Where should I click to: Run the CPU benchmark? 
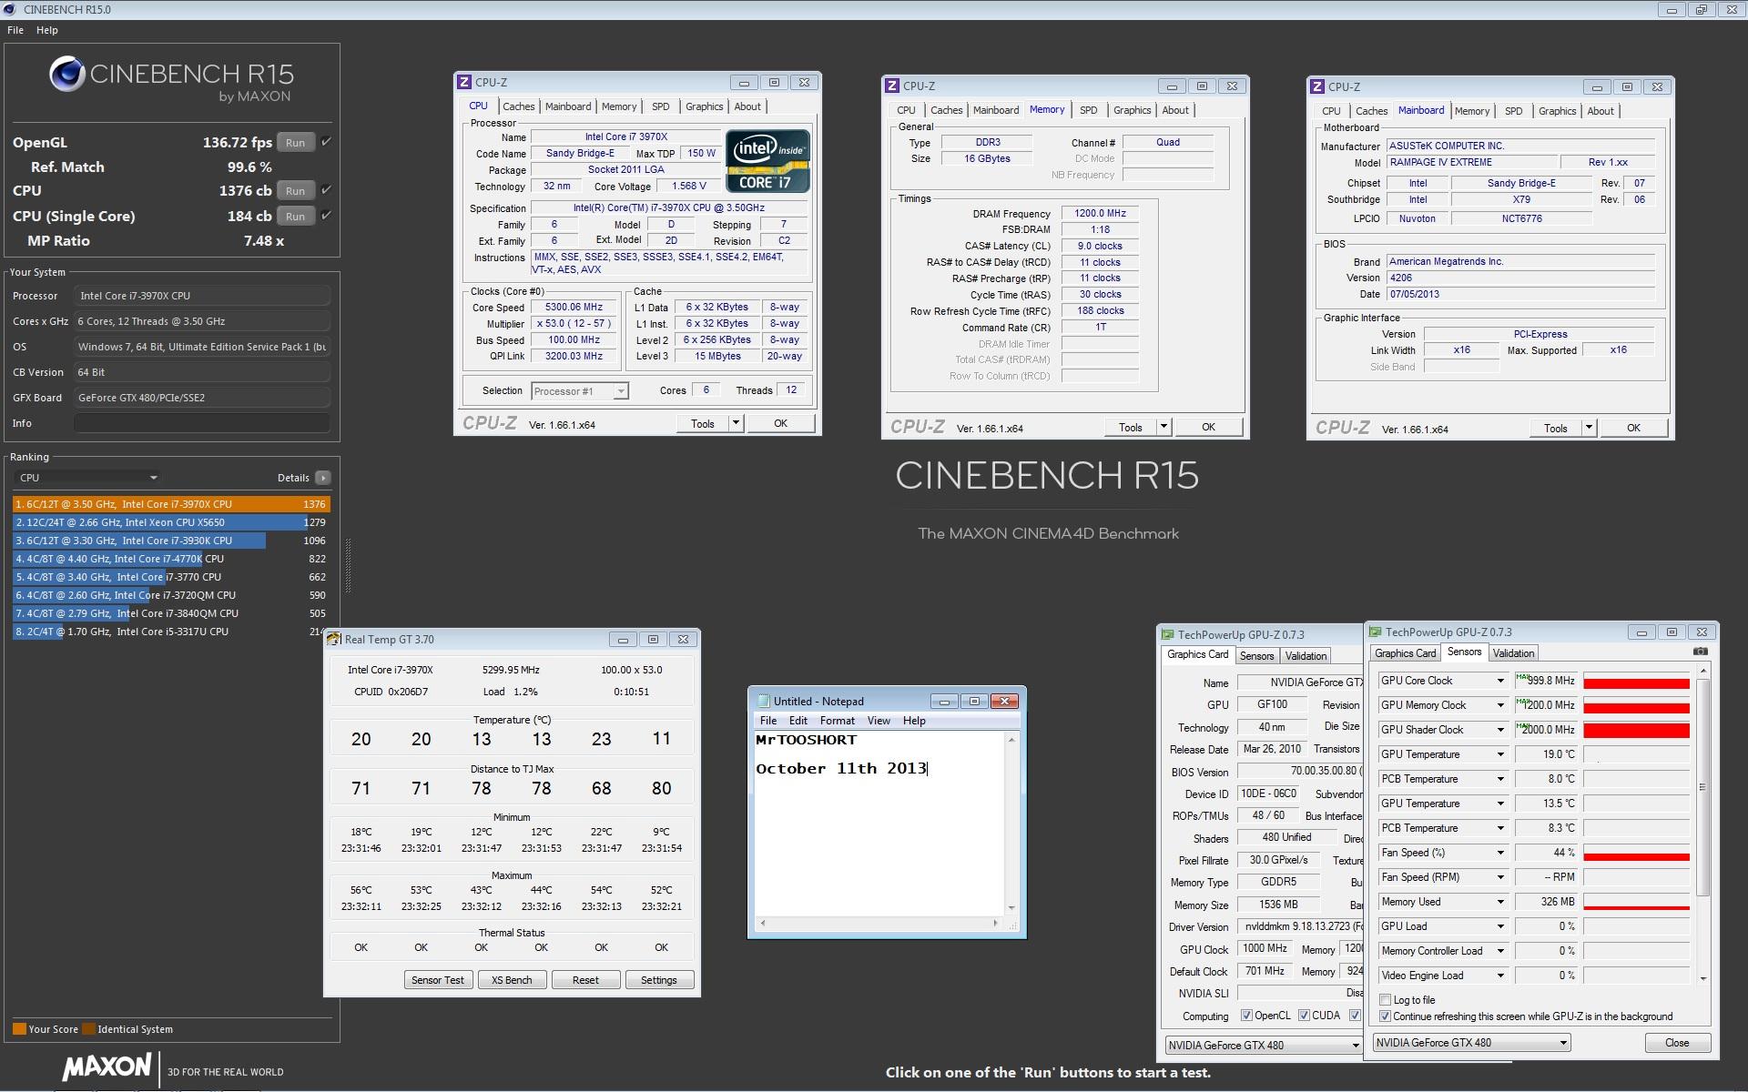[x=295, y=191]
